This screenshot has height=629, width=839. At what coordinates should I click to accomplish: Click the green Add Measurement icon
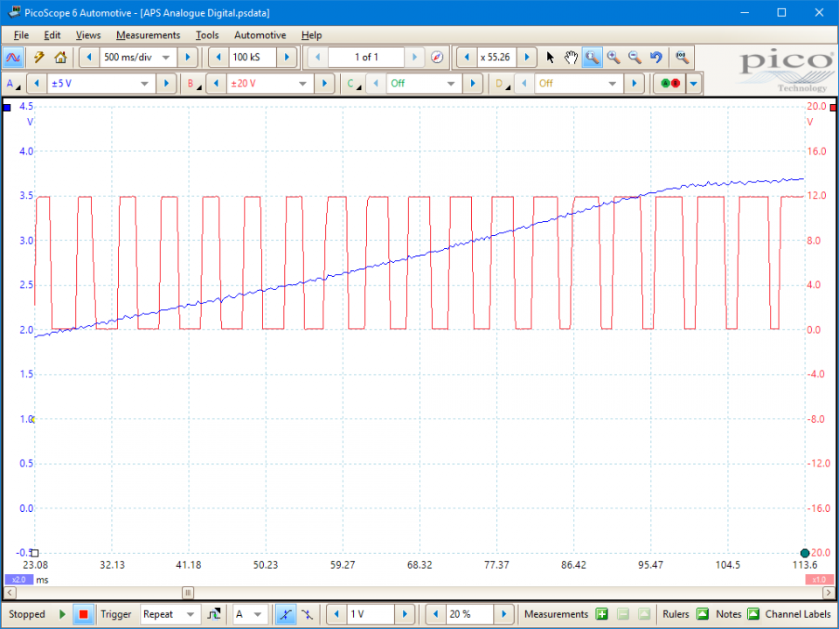tap(601, 614)
